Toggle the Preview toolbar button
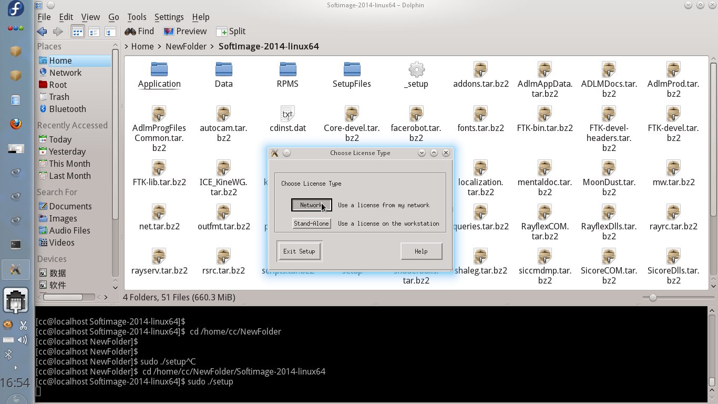The width and height of the screenshot is (718, 404). [185, 32]
